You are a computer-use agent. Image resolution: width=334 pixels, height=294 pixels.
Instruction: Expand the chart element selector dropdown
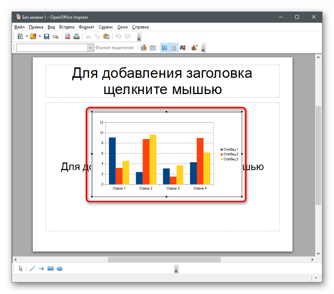90,48
